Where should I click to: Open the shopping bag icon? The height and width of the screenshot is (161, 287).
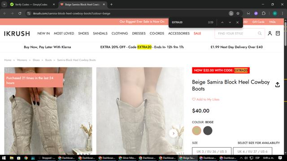[x=278, y=33]
